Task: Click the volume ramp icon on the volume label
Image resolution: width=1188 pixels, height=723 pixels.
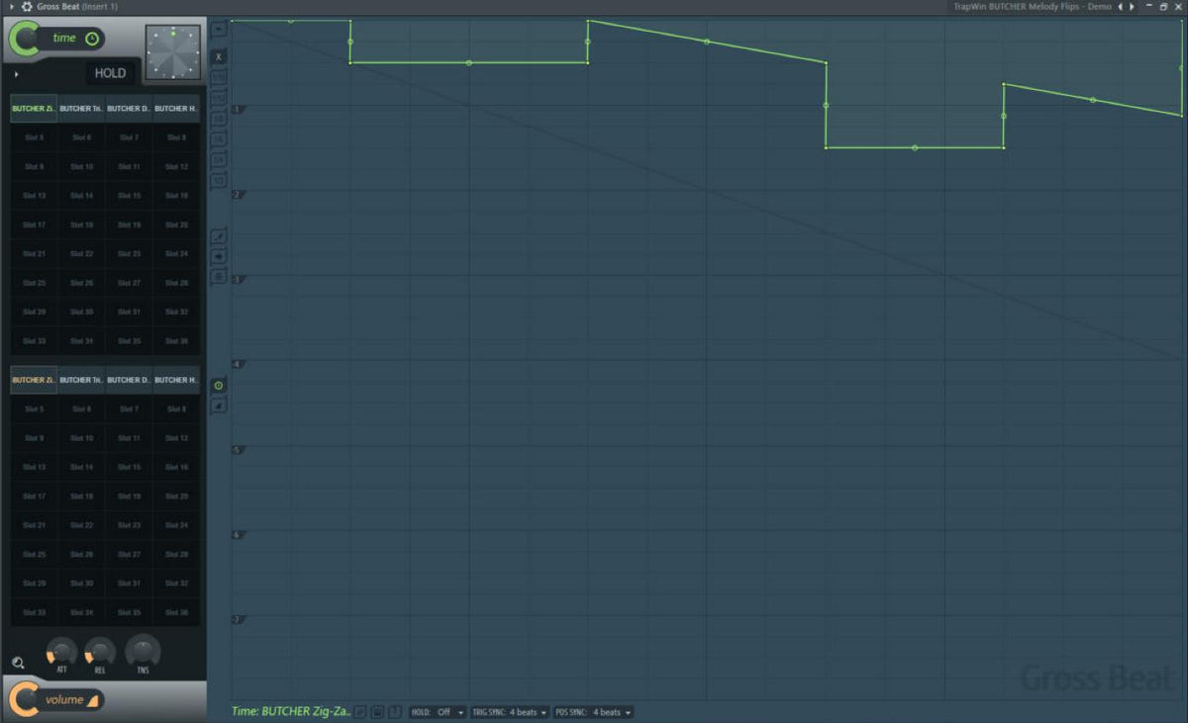Action: (x=93, y=701)
